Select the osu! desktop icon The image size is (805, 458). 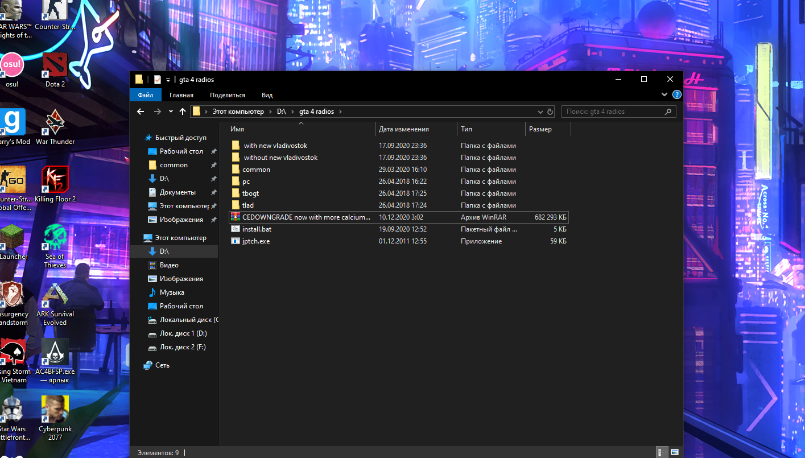pos(11,69)
